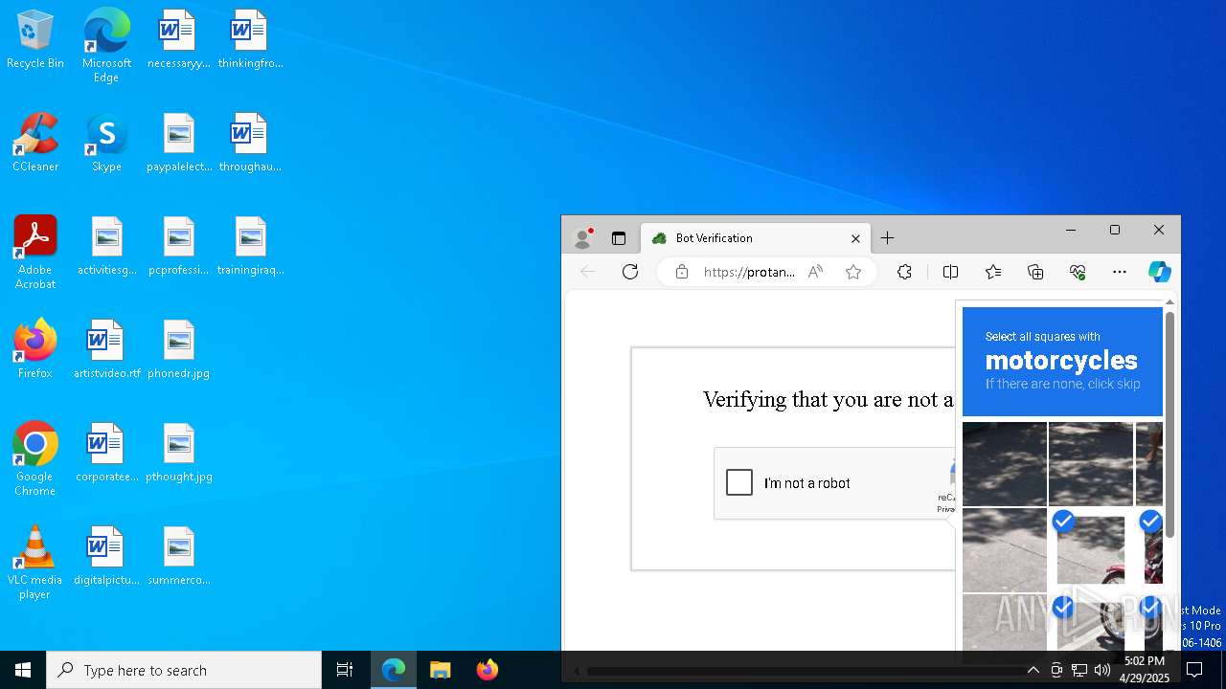The image size is (1226, 689).
Task: Switch to Edge on the taskbar
Action: (x=394, y=670)
